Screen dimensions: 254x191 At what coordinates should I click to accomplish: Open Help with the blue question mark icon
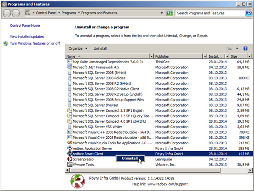point(246,49)
